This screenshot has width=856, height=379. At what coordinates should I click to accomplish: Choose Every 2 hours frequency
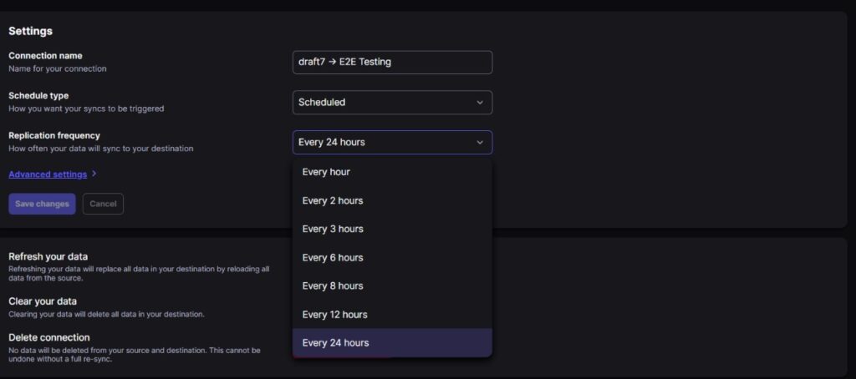click(x=333, y=200)
